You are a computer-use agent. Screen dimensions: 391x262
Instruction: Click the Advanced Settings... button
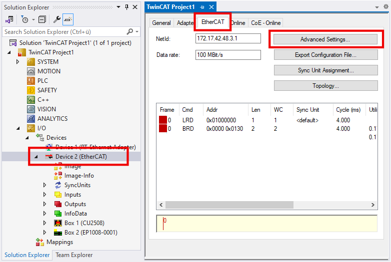325,39
